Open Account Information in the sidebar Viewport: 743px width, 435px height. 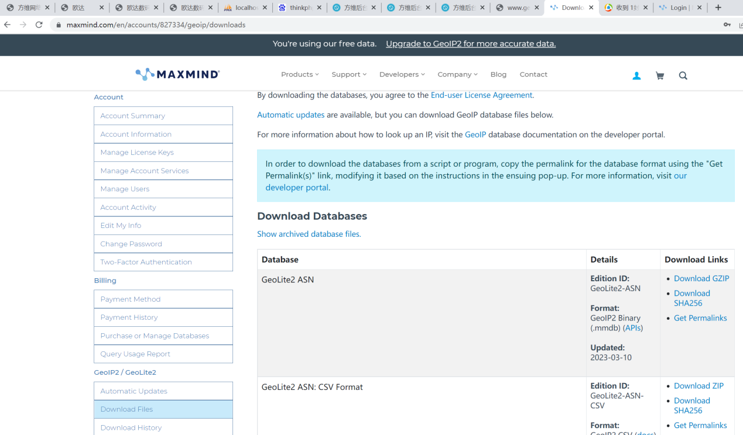click(x=163, y=134)
